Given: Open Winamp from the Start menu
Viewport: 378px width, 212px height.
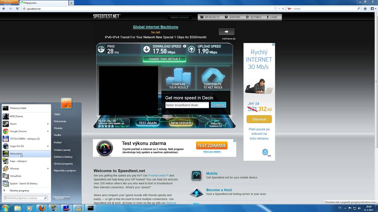Looking at the screenshot, I should pos(26,168).
